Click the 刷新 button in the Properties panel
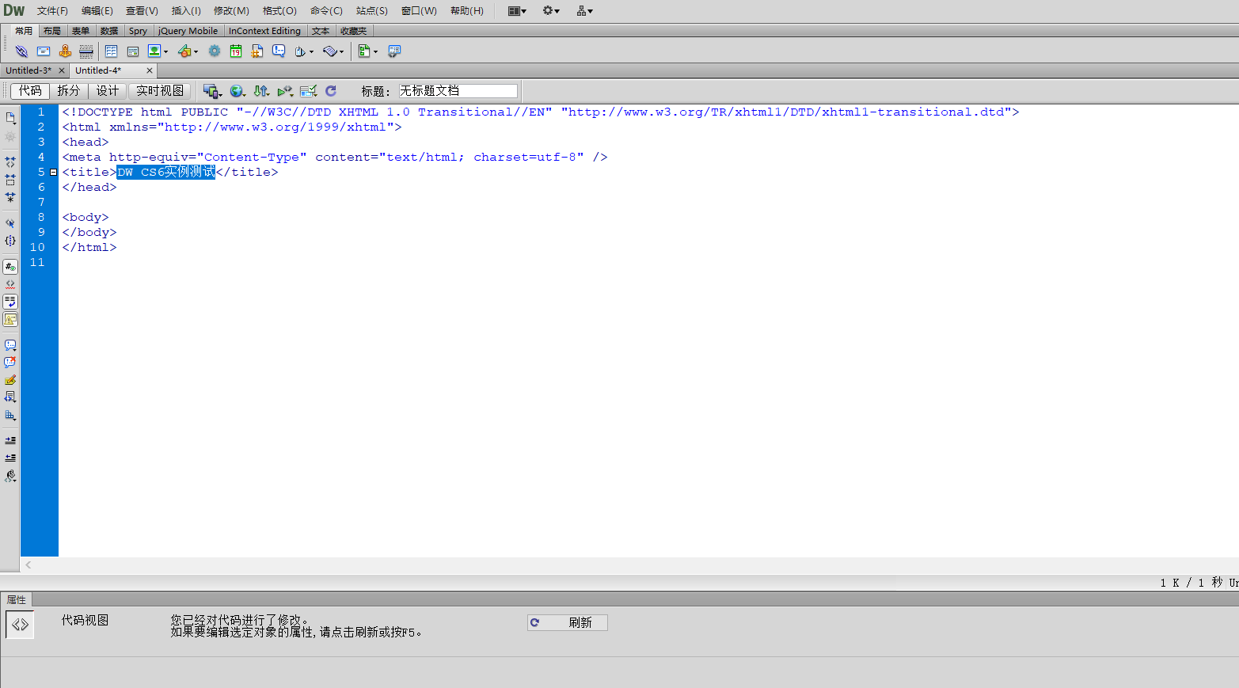 567,622
